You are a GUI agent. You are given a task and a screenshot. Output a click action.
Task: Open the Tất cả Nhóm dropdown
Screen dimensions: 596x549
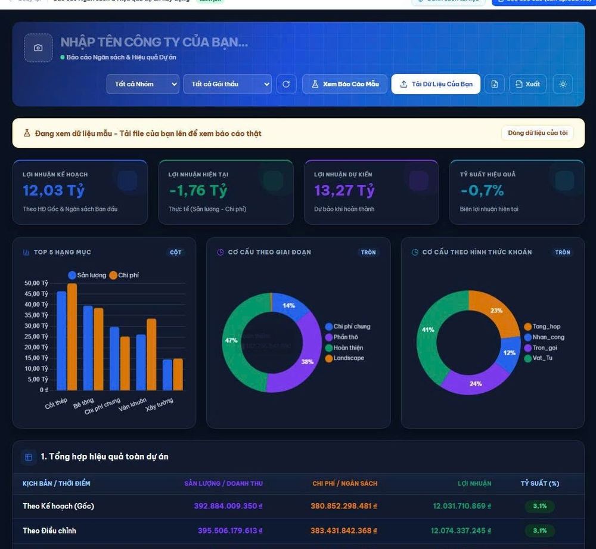tap(143, 84)
